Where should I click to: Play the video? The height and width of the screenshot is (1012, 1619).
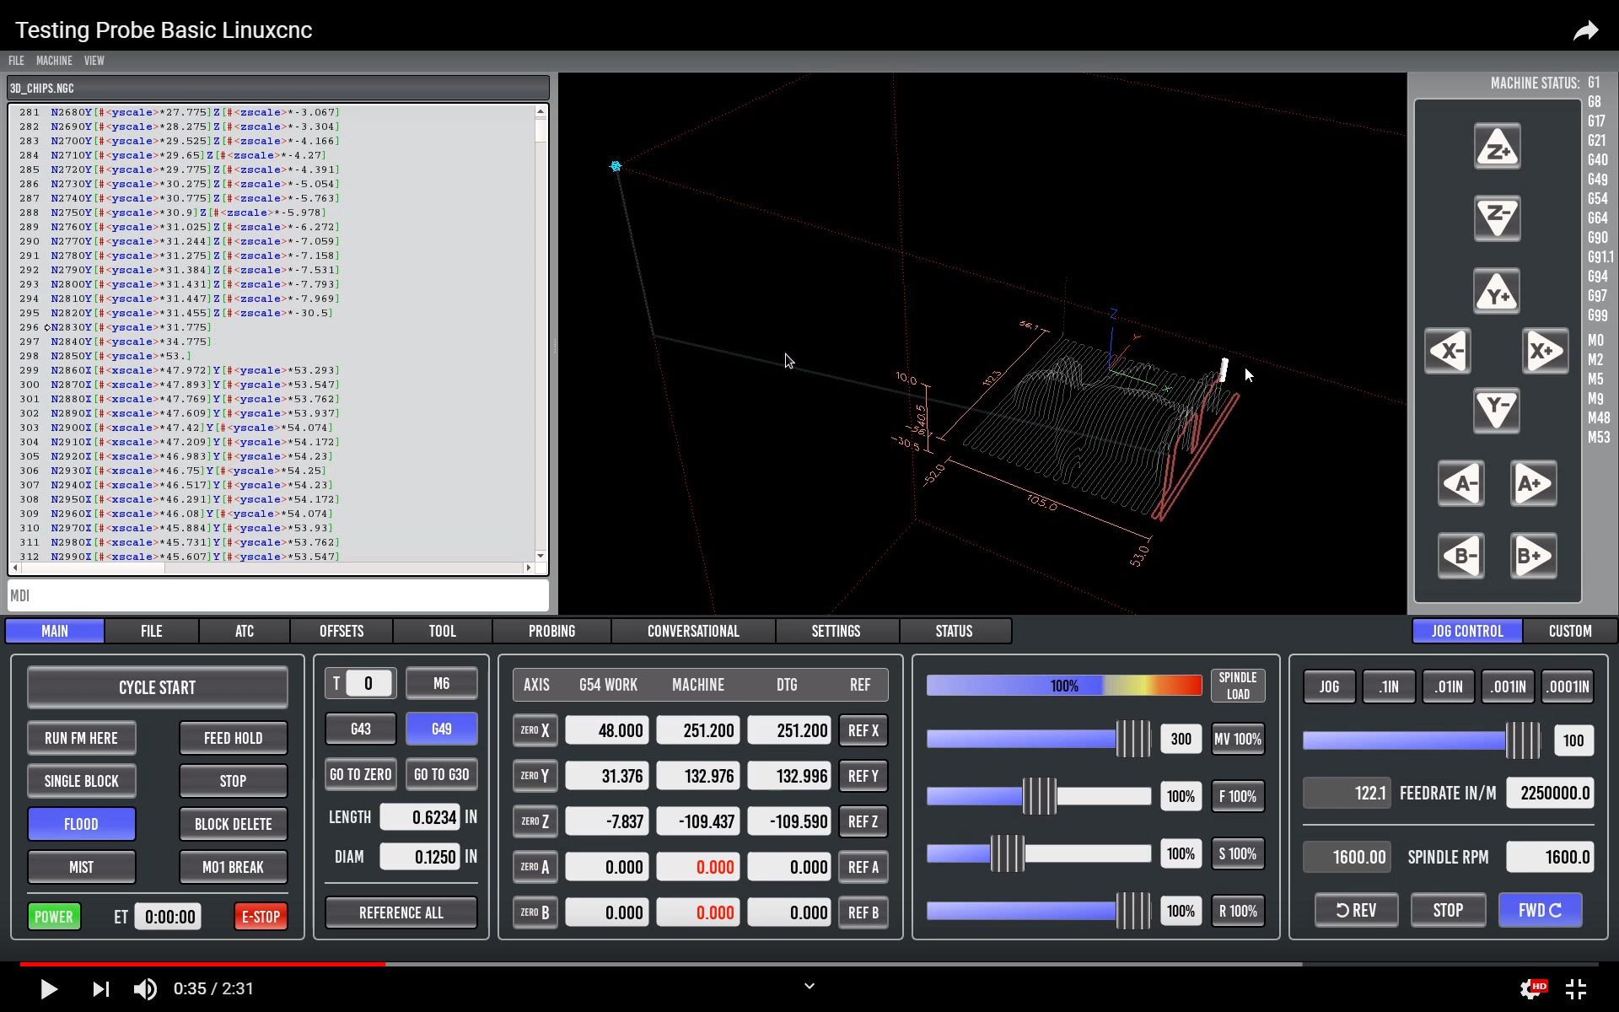49,988
